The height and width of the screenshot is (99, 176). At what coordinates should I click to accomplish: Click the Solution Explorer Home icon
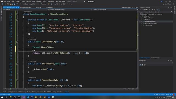coord(144,10)
